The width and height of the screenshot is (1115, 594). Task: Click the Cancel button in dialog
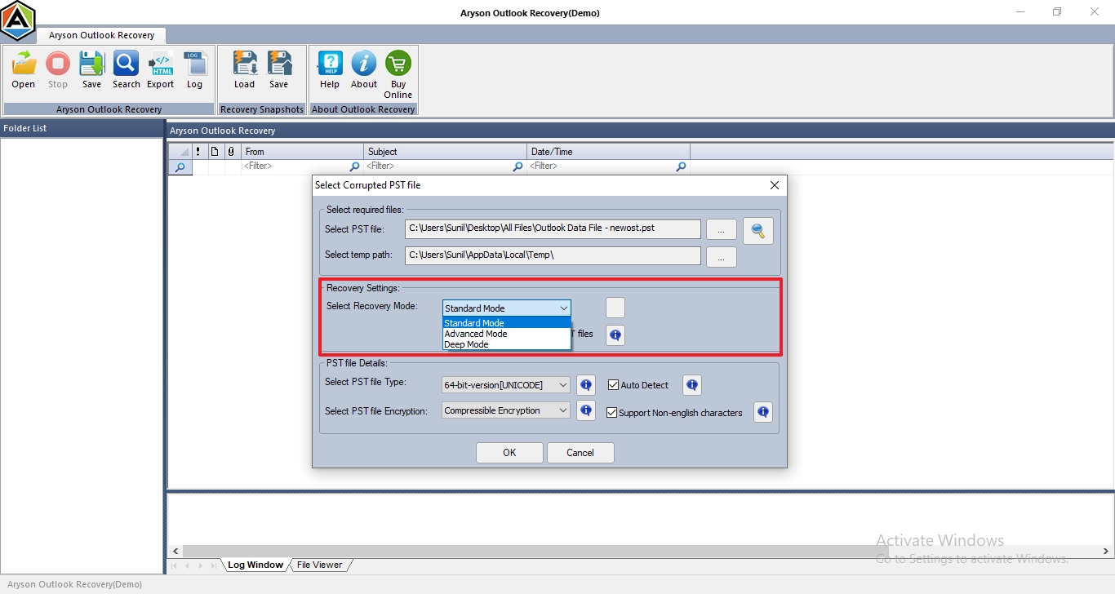click(x=580, y=453)
